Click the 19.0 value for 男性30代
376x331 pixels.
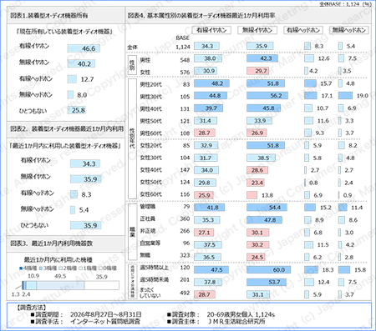(363, 96)
